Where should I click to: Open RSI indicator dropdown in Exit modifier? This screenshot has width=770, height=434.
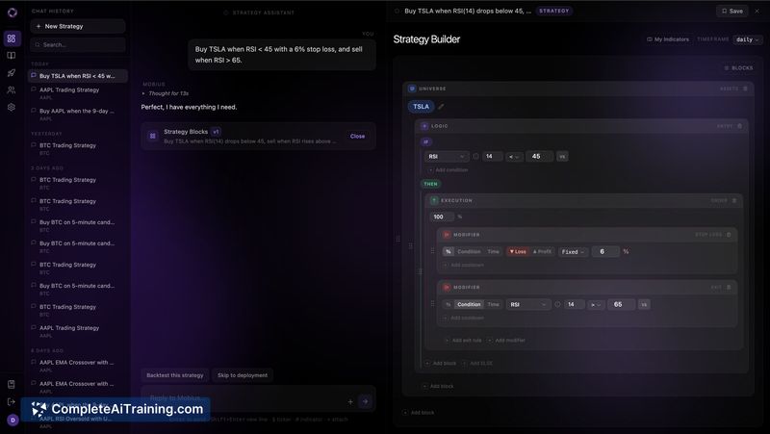point(528,304)
